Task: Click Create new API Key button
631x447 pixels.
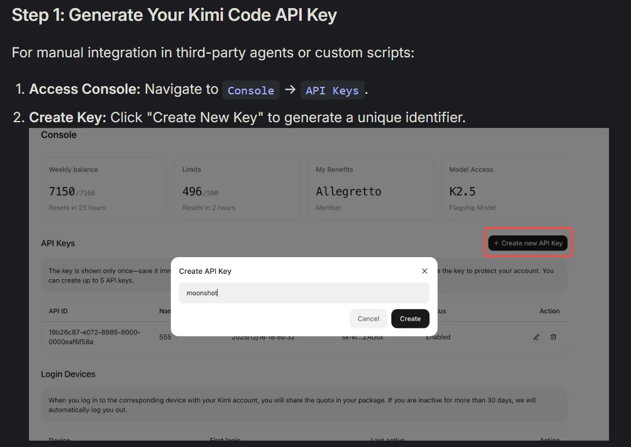Action: [x=528, y=243]
